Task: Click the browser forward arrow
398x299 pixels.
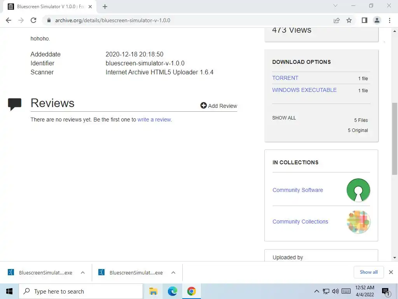Action: point(21,20)
